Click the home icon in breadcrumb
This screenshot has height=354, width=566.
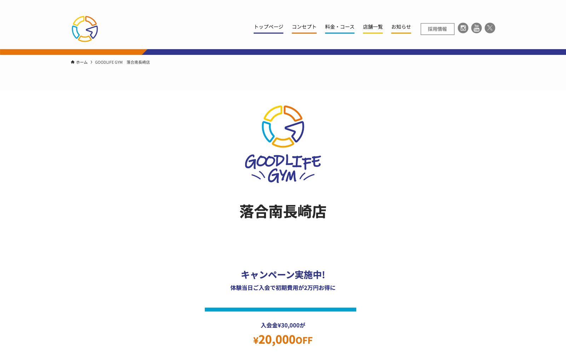[73, 62]
